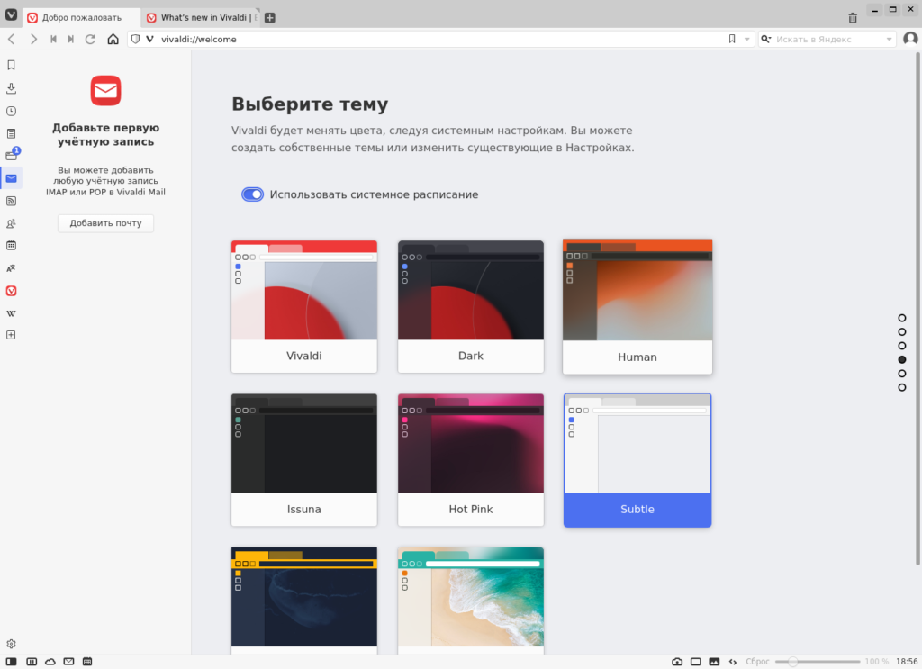Click the 18:56 clock in status bar

coord(906,662)
